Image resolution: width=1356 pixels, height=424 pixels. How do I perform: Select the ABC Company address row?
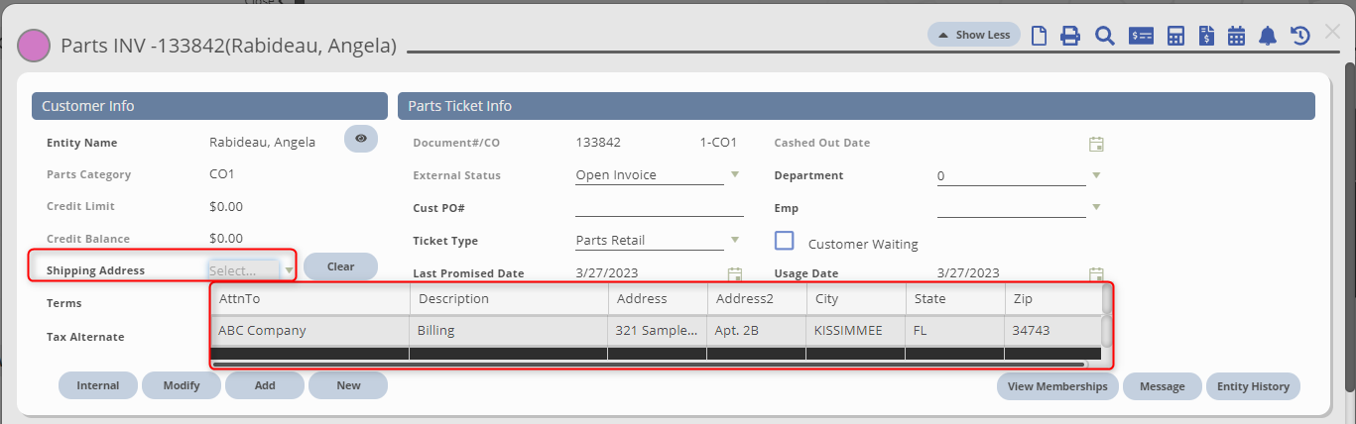point(656,331)
